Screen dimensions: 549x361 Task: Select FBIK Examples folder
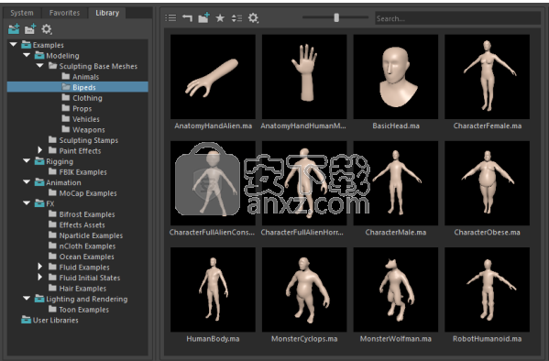point(78,172)
